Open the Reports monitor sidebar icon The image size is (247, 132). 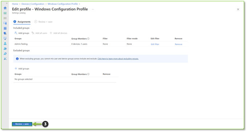[5, 38]
